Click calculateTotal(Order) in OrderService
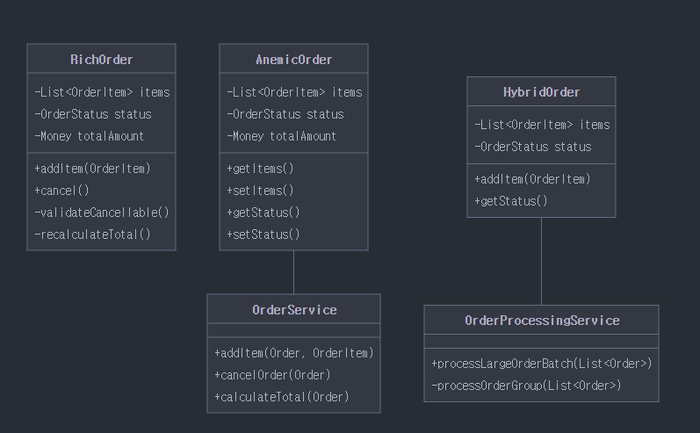The image size is (700, 433). (x=281, y=397)
